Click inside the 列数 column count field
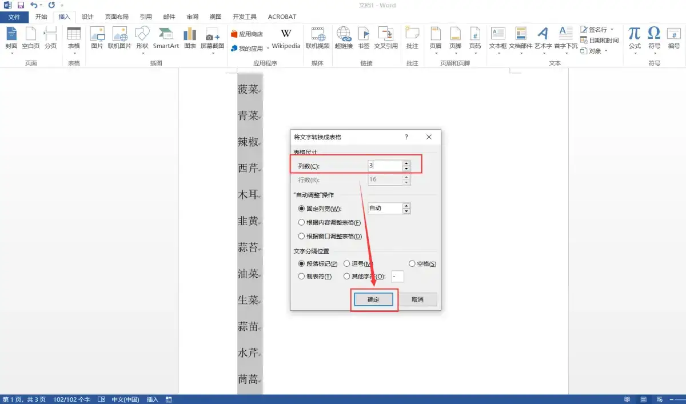This screenshot has height=404, width=686. pyautogui.click(x=384, y=165)
